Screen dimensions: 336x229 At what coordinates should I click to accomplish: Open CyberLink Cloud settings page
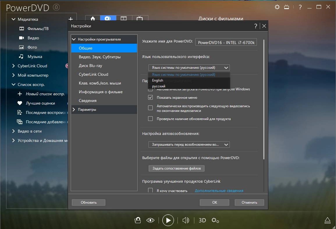(x=104, y=74)
